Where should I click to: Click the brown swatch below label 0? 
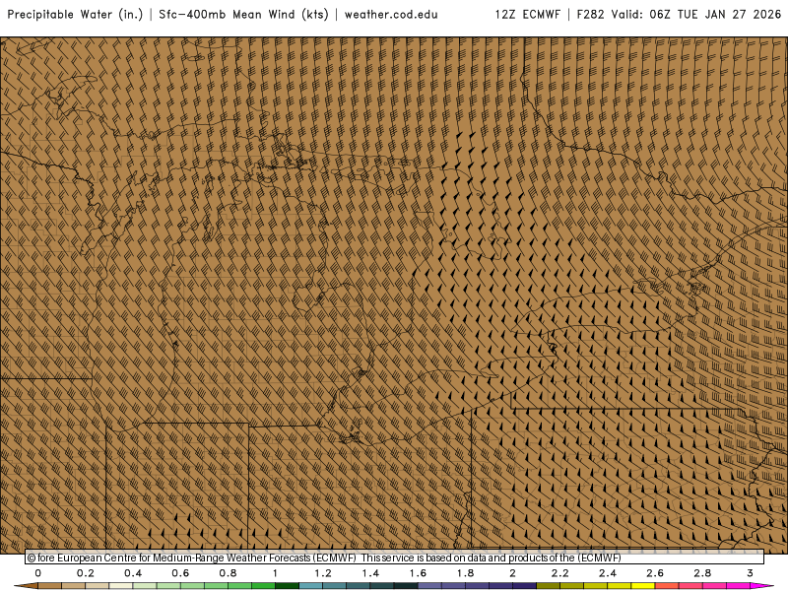(x=49, y=586)
